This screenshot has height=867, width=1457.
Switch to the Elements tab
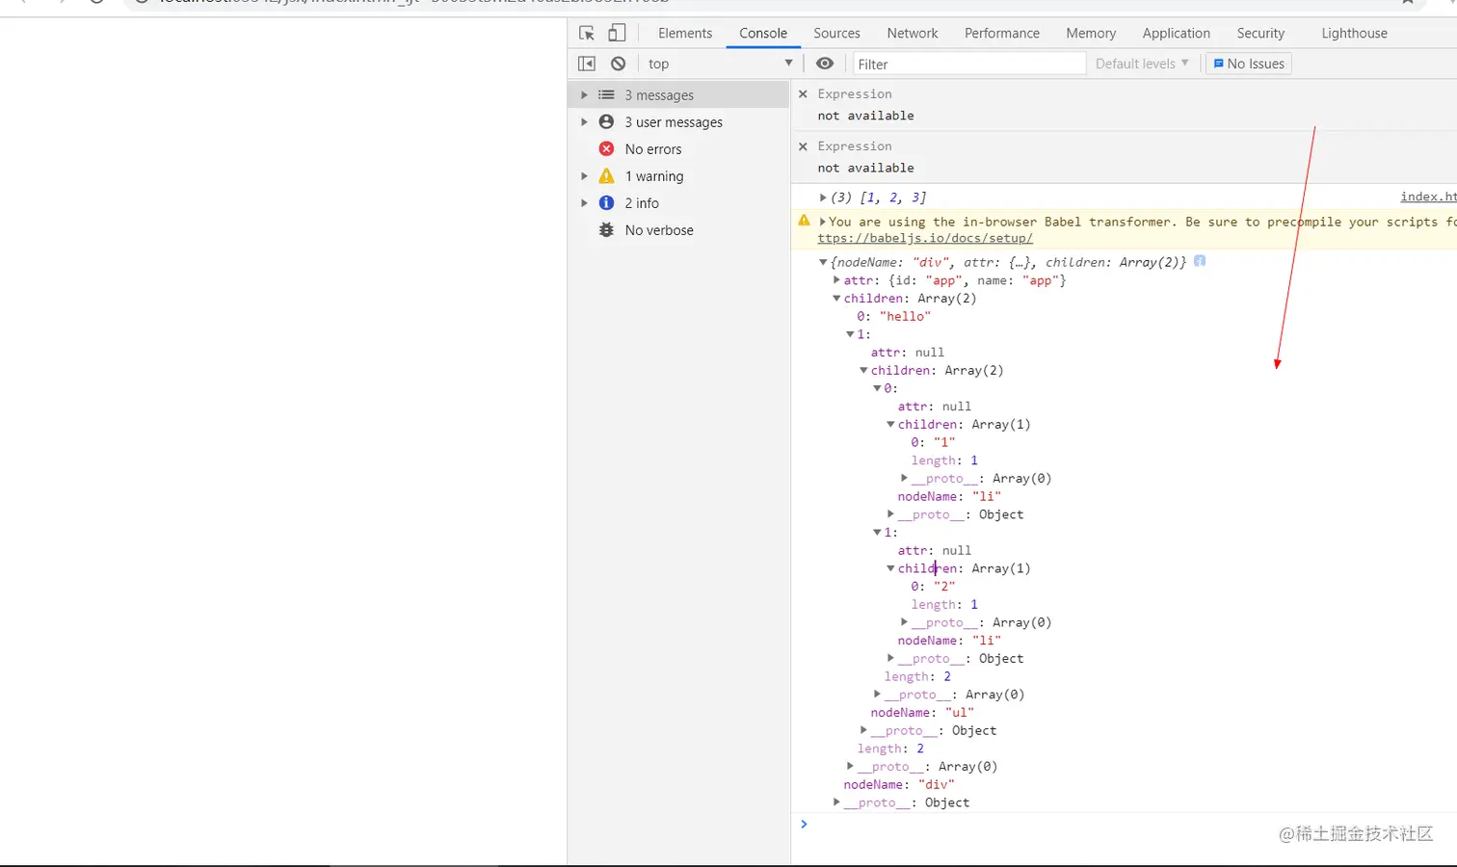[x=685, y=33]
